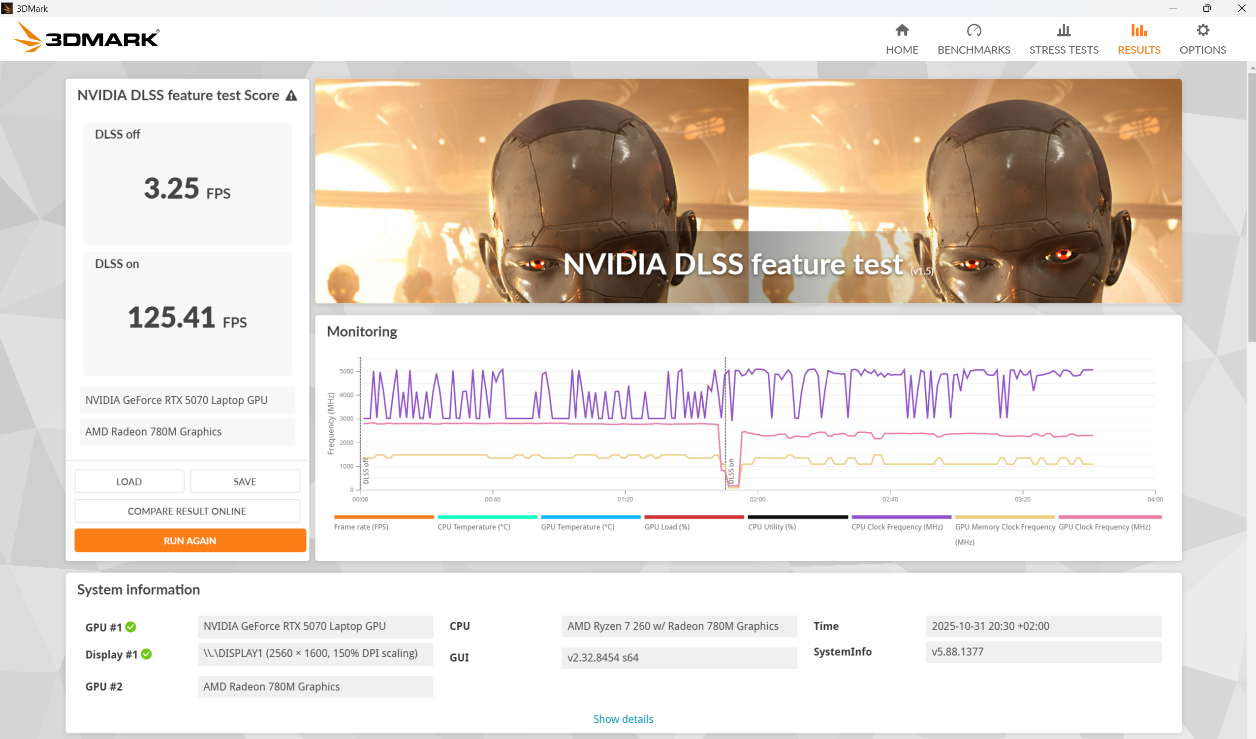Screen dimensions: 1256x739
Task: Open Options via the gear icon
Action: tap(1202, 31)
